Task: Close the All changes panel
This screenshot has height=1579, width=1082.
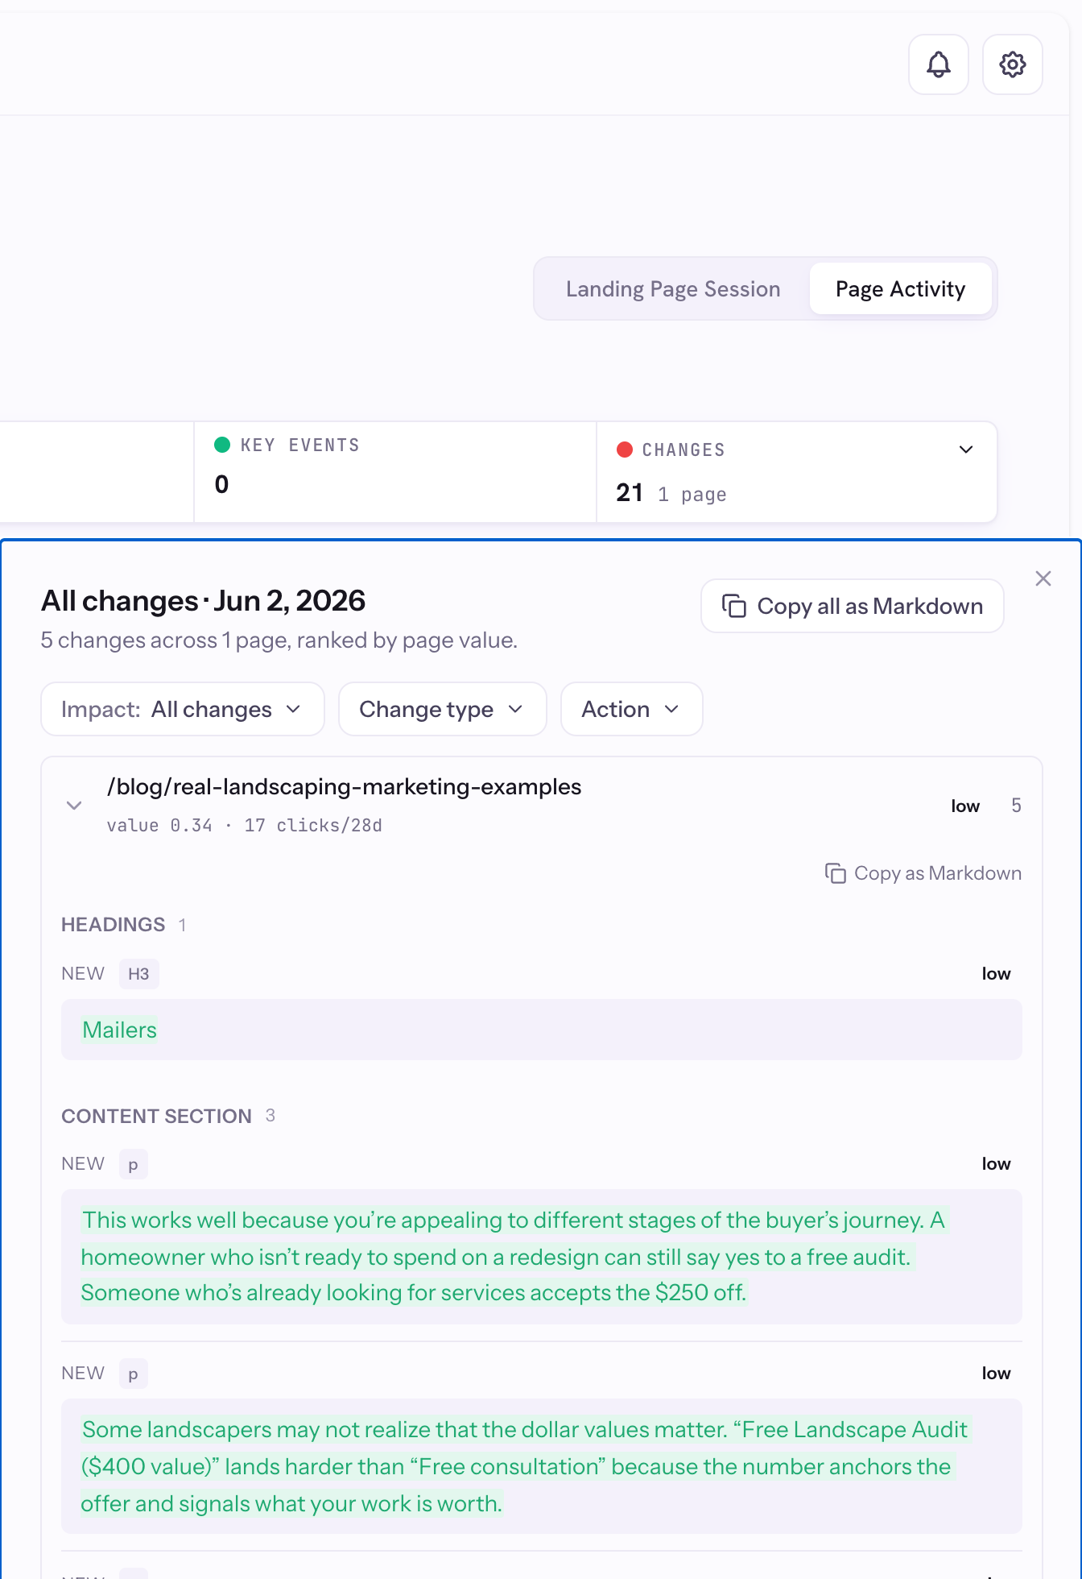Action: point(1043,578)
